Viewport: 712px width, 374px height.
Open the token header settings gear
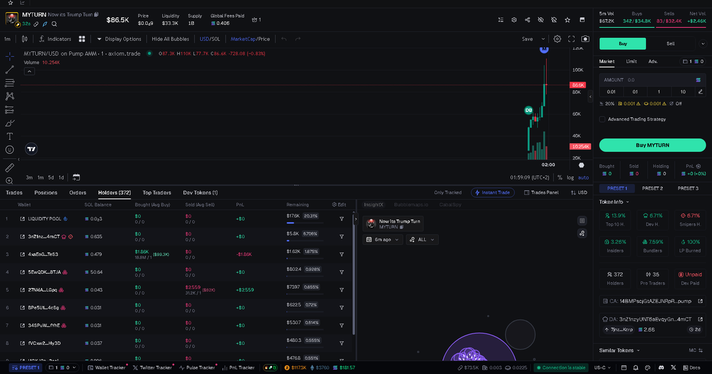[514, 20]
